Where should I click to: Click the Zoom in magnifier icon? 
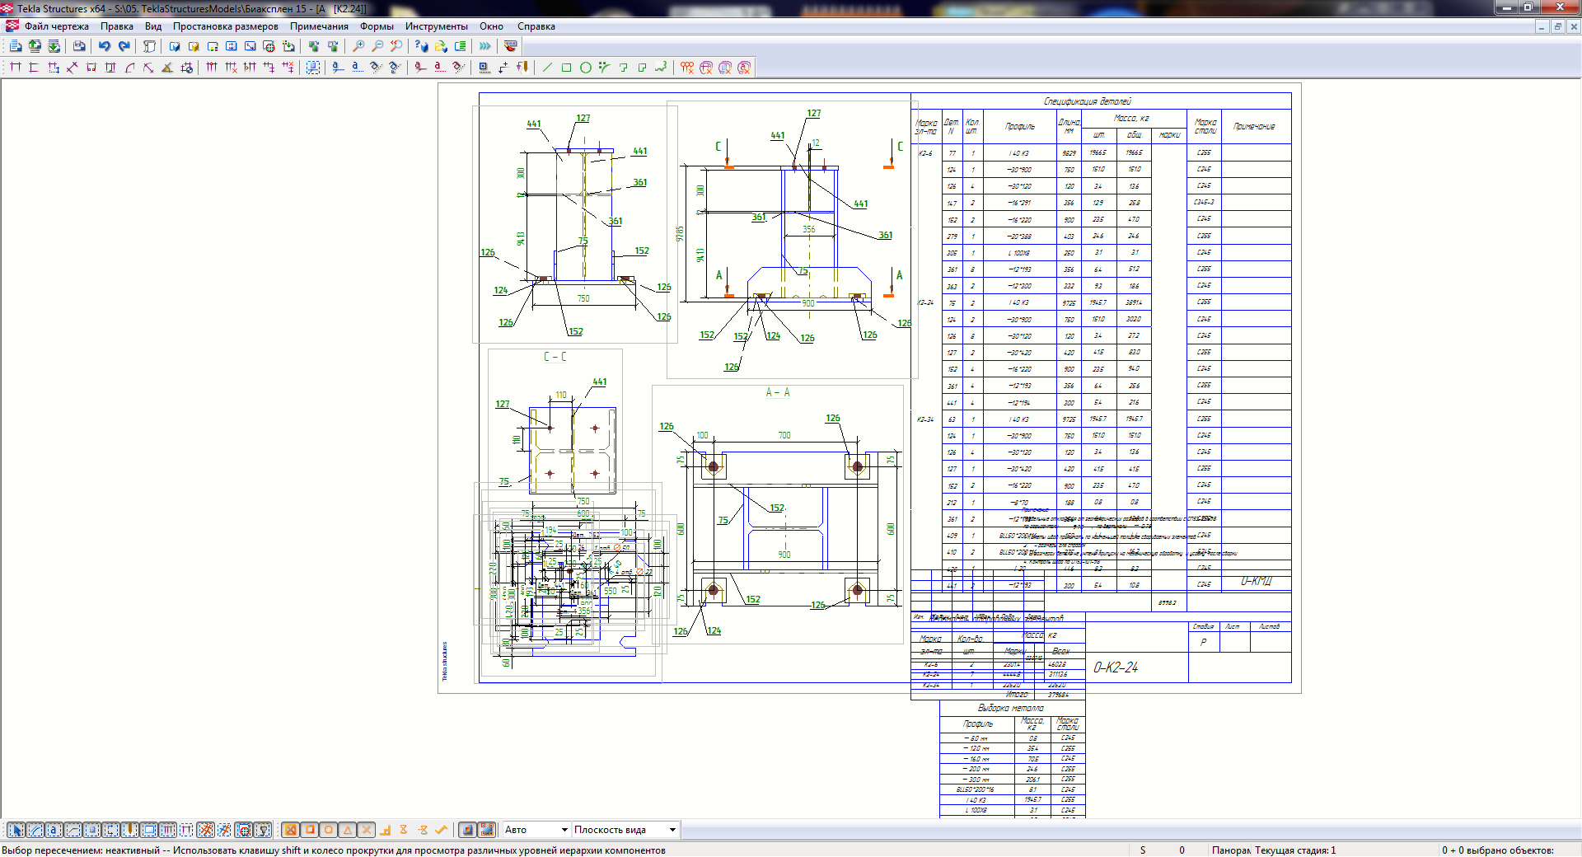click(358, 47)
